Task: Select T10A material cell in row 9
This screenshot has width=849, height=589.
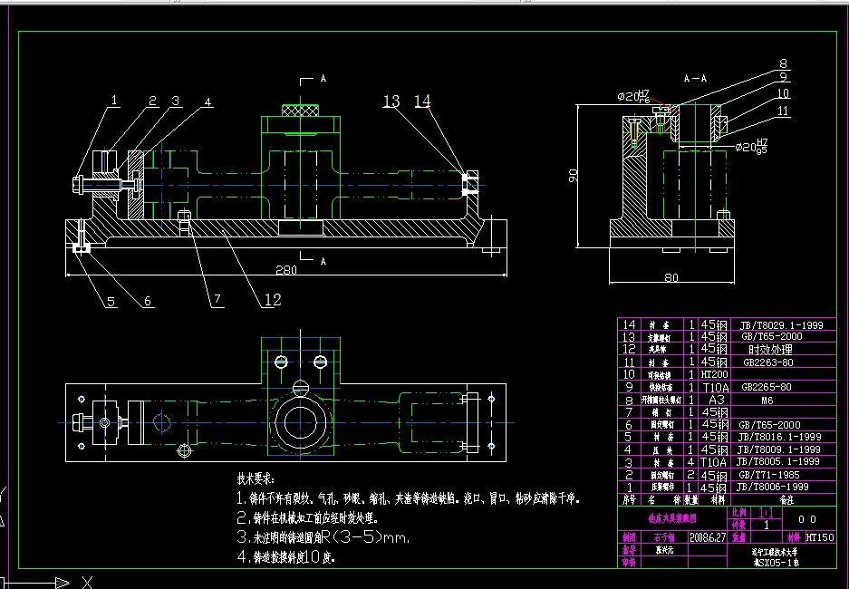Action: 716,388
